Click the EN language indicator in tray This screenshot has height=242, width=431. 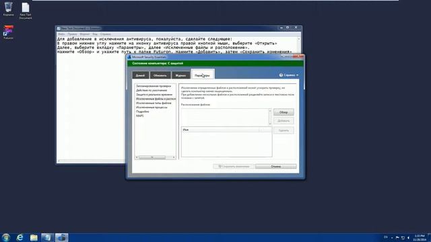(x=386, y=237)
